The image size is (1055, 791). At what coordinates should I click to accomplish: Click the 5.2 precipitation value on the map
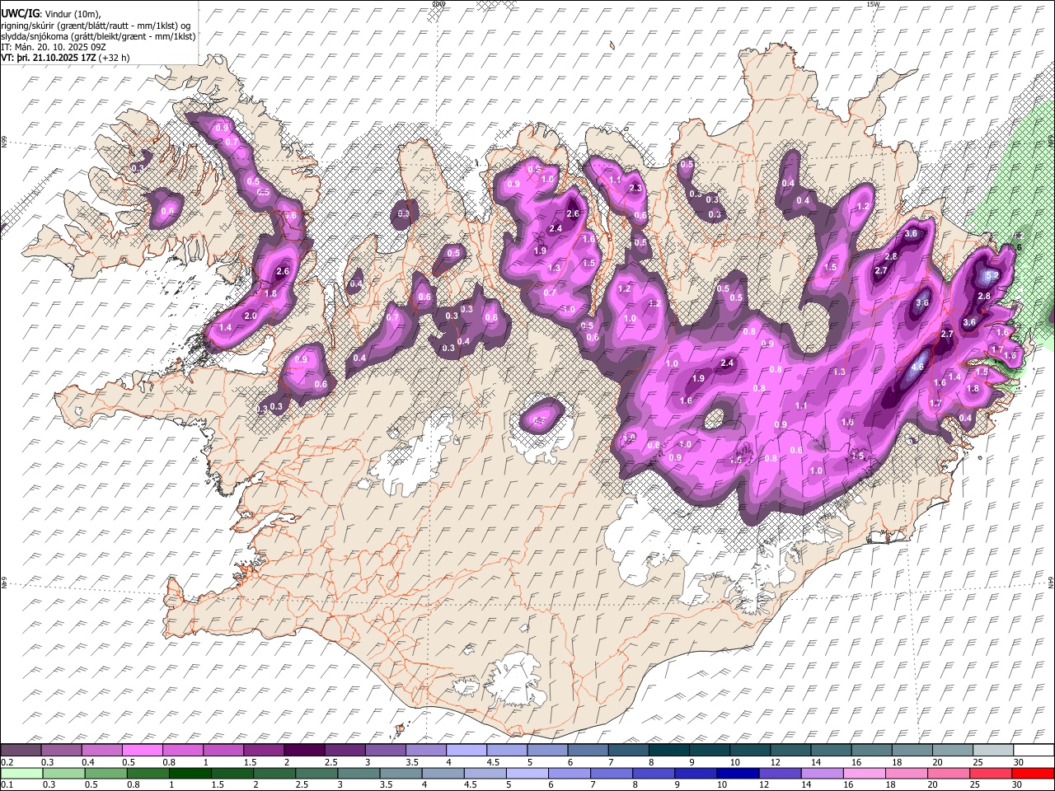(x=992, y=275)
